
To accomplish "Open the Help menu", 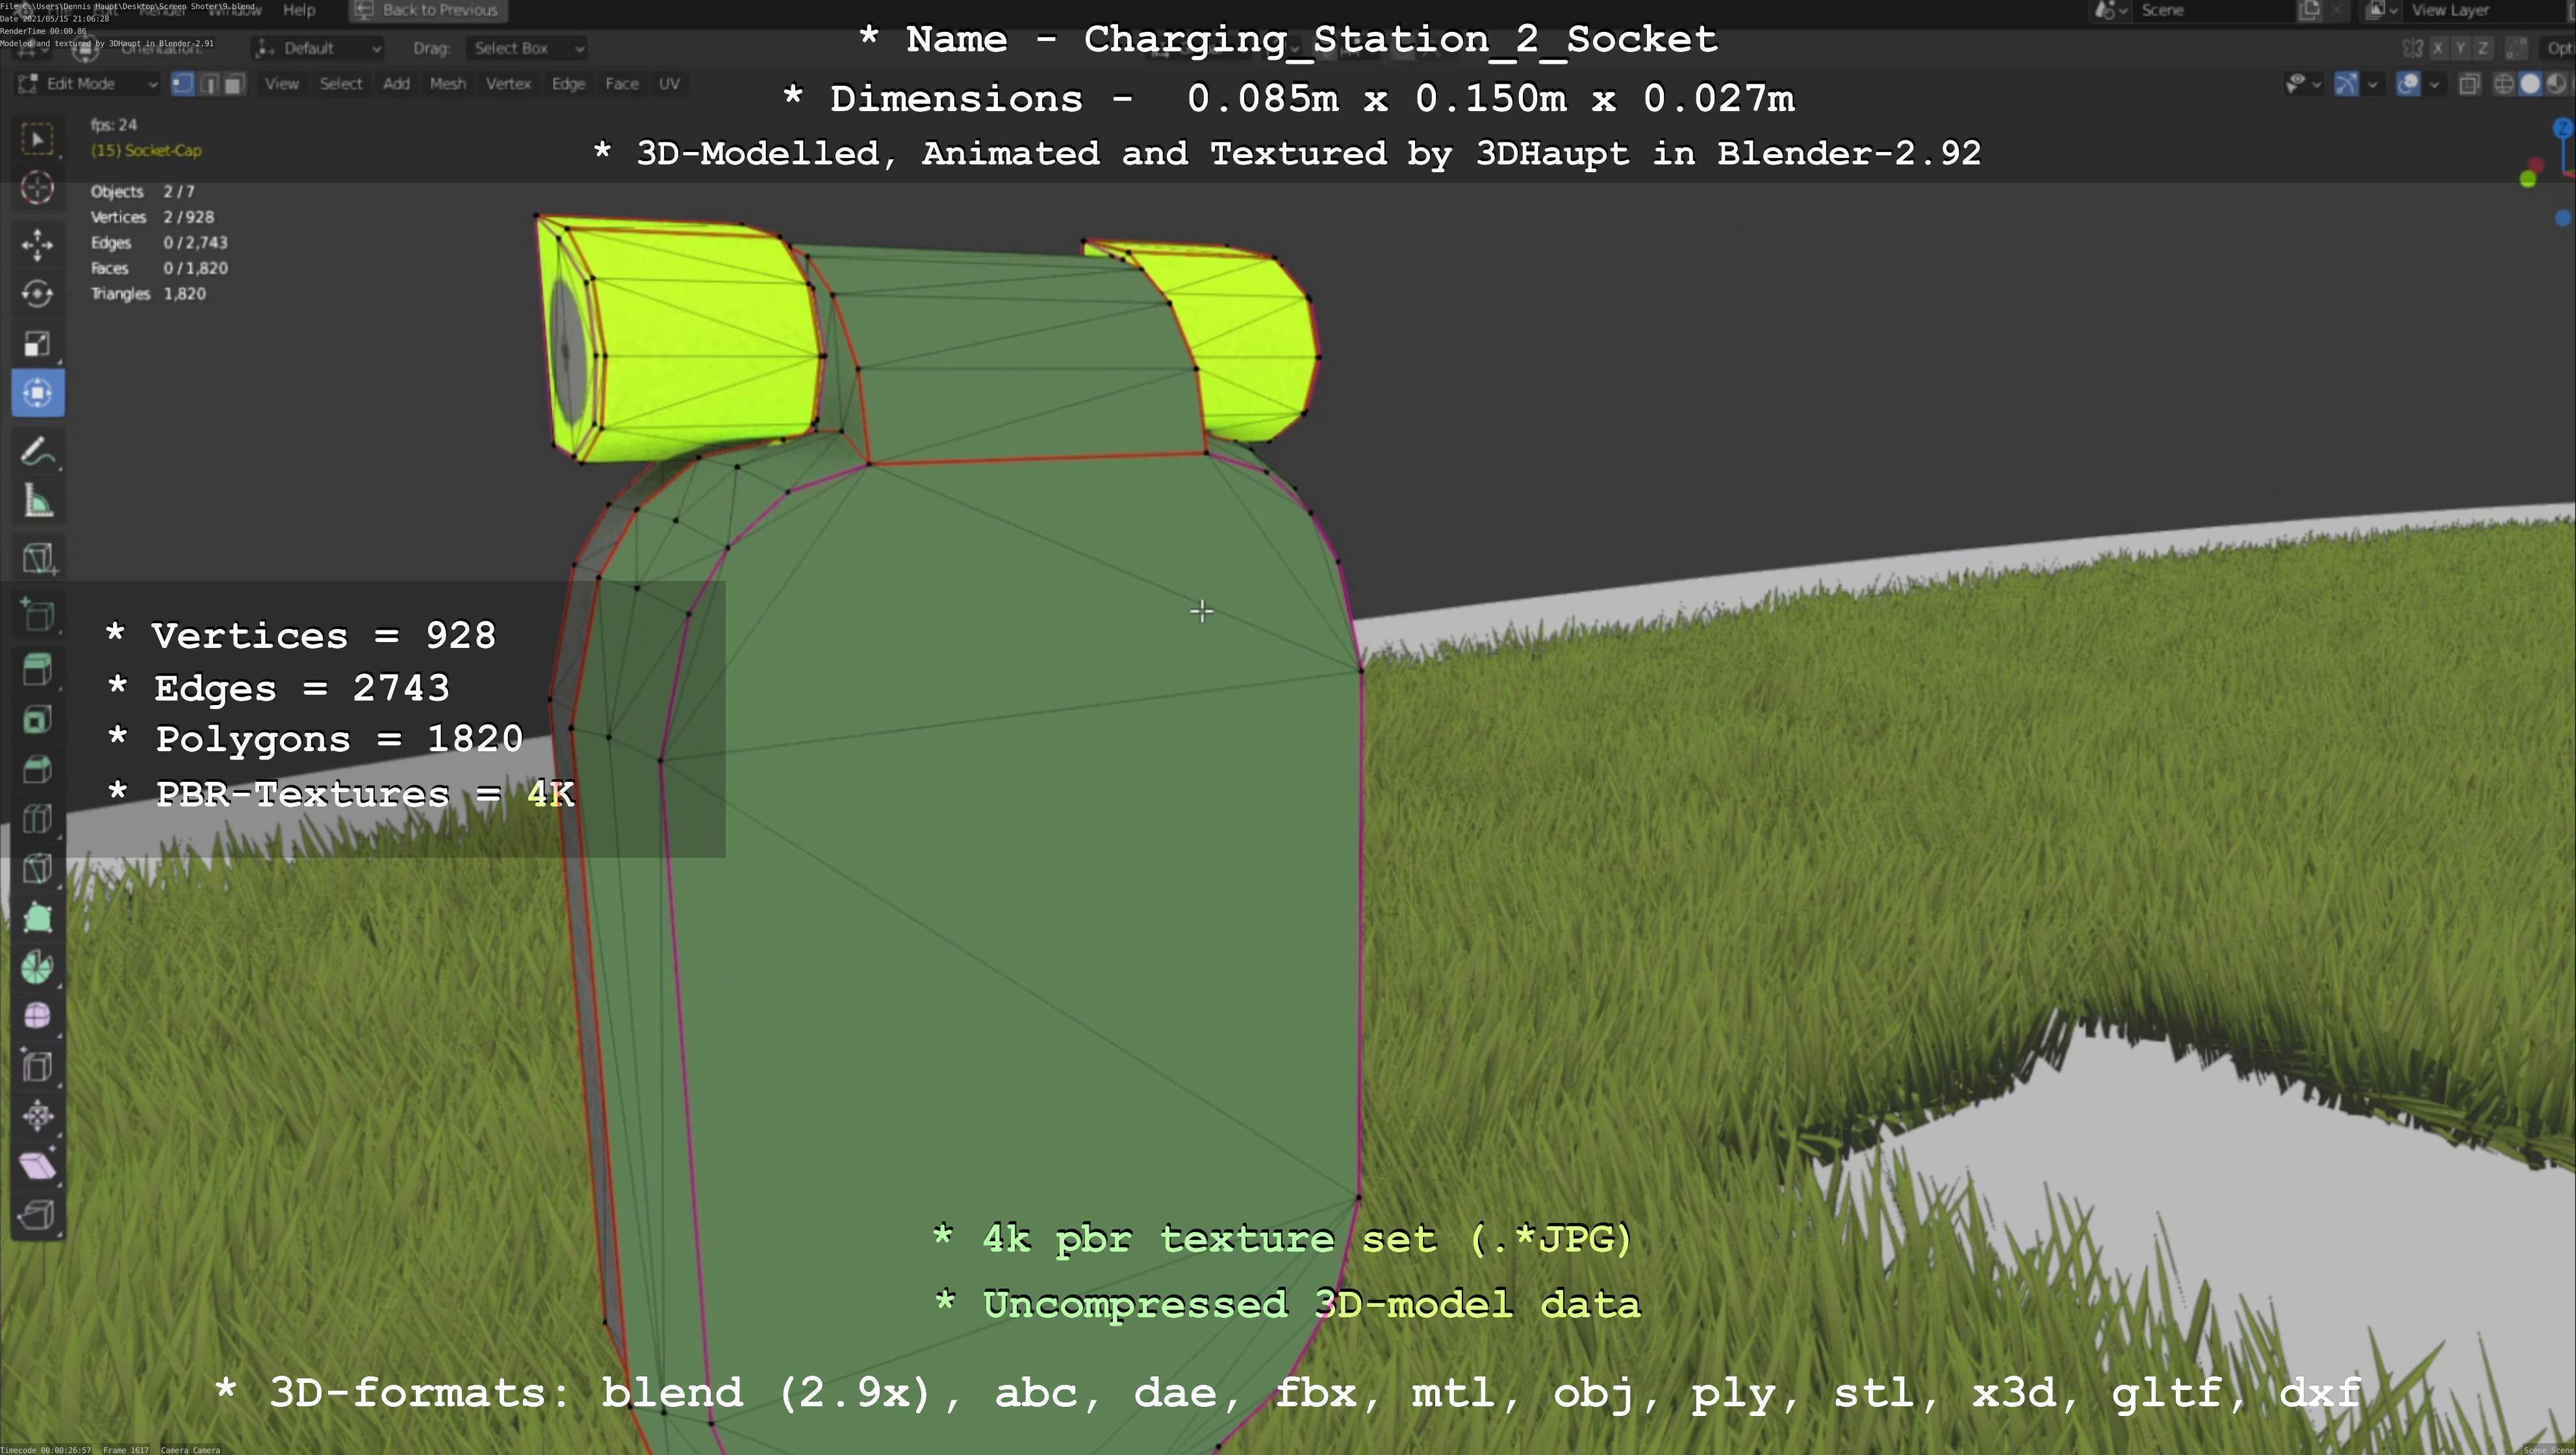I will (x=299, y=10).
